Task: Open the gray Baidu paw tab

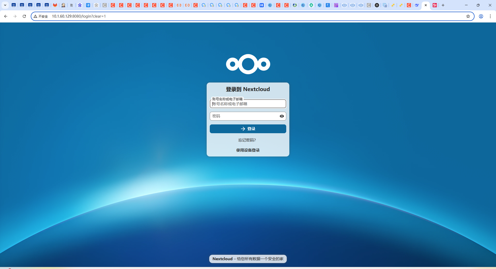Action: coord(96,5)
